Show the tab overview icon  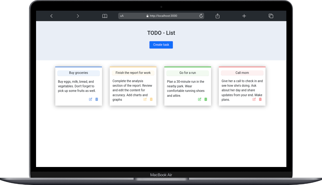tap(271, 16)
